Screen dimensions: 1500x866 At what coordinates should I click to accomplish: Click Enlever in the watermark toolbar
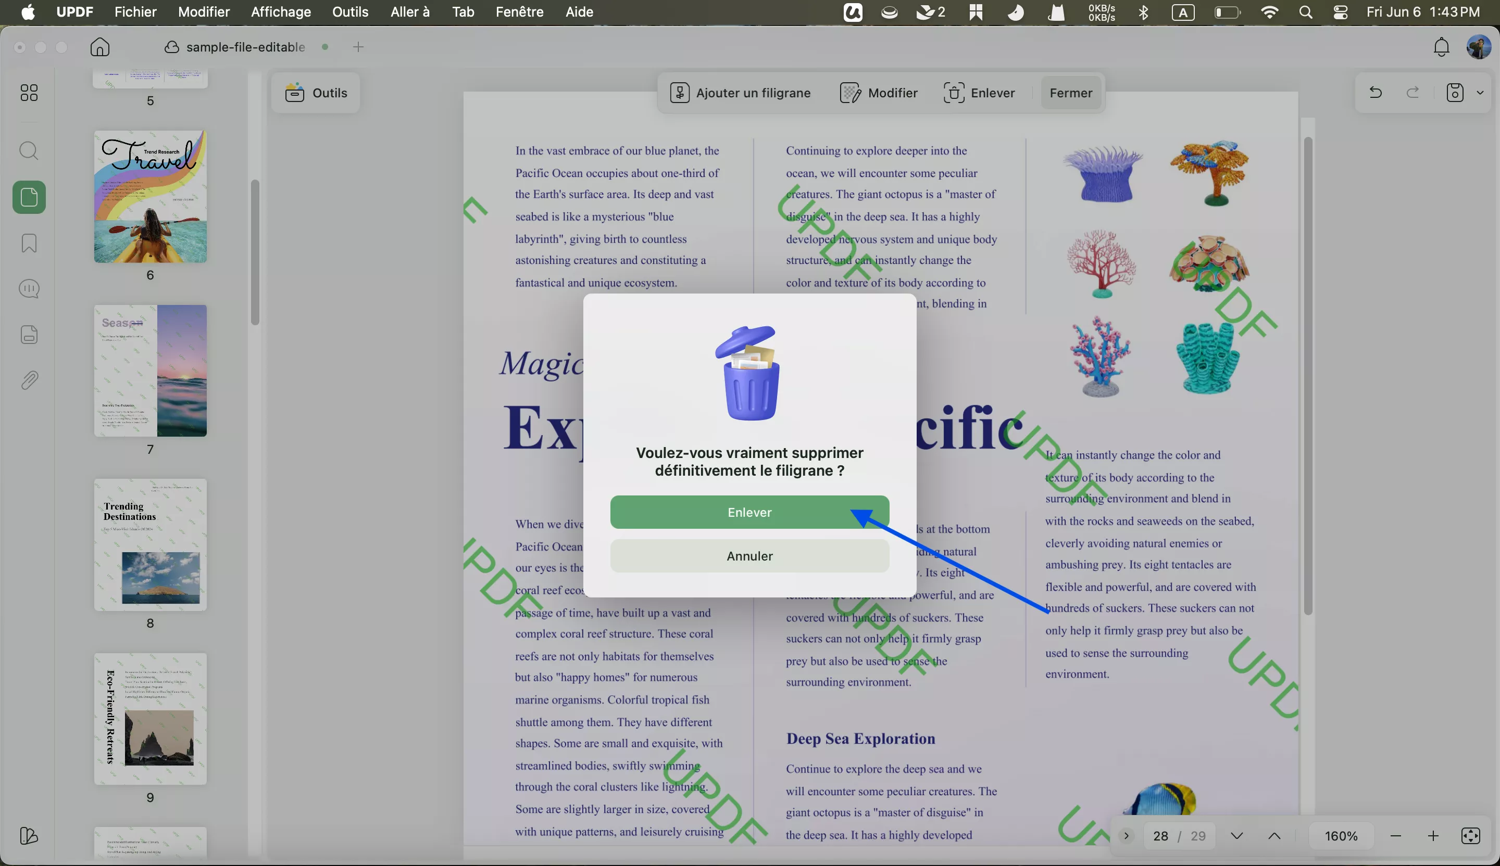coord(979,93)
